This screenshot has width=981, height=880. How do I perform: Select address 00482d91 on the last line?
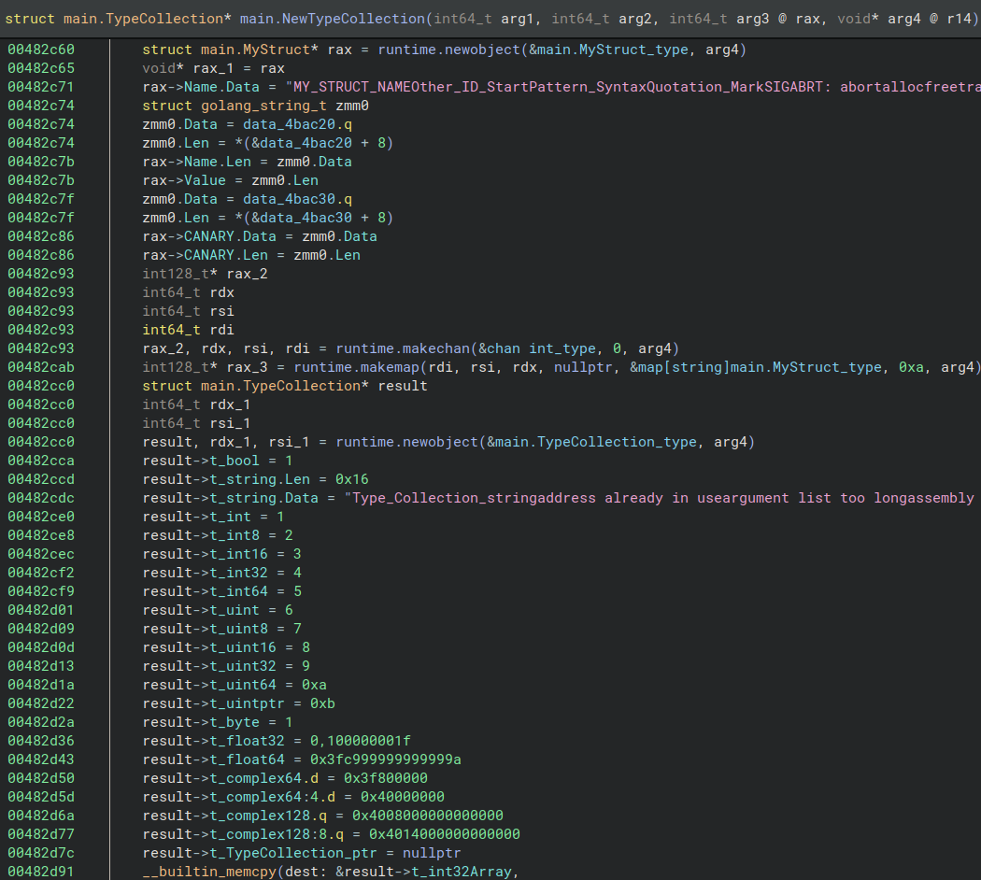tap(41, 872)
